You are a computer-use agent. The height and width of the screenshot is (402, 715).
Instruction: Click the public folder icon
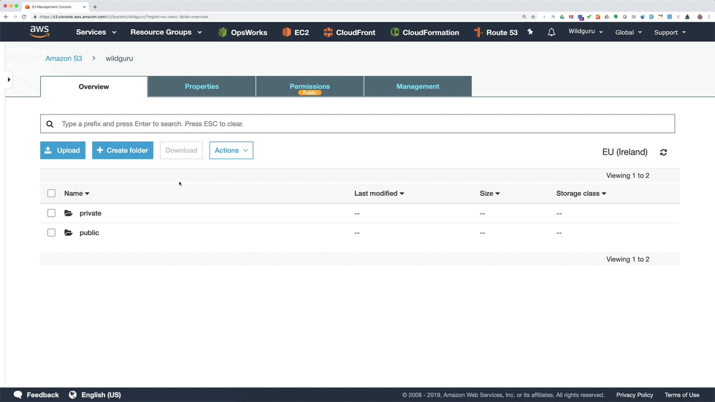tap(68, 233)
